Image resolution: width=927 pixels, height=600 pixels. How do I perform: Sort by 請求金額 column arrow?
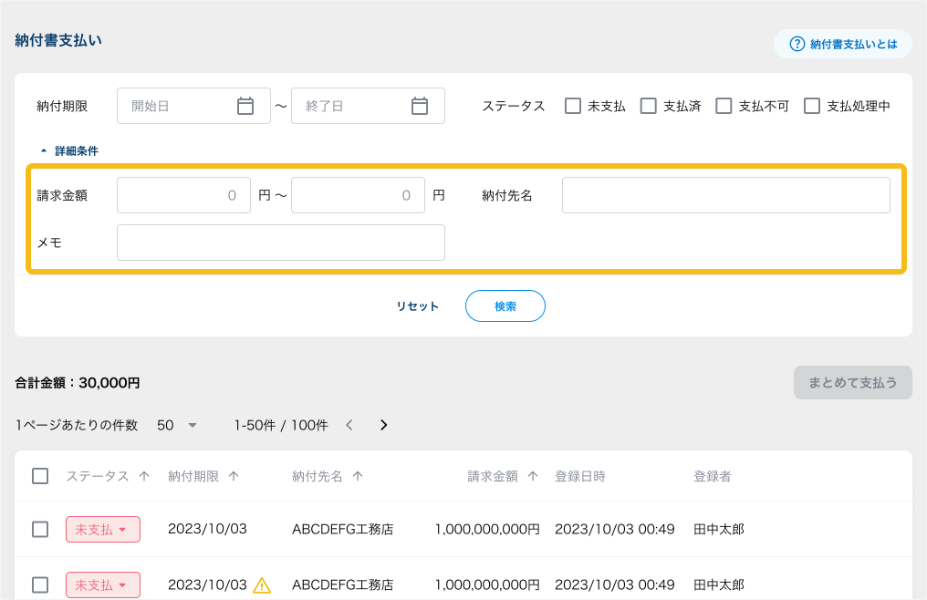tap(533, 476)
